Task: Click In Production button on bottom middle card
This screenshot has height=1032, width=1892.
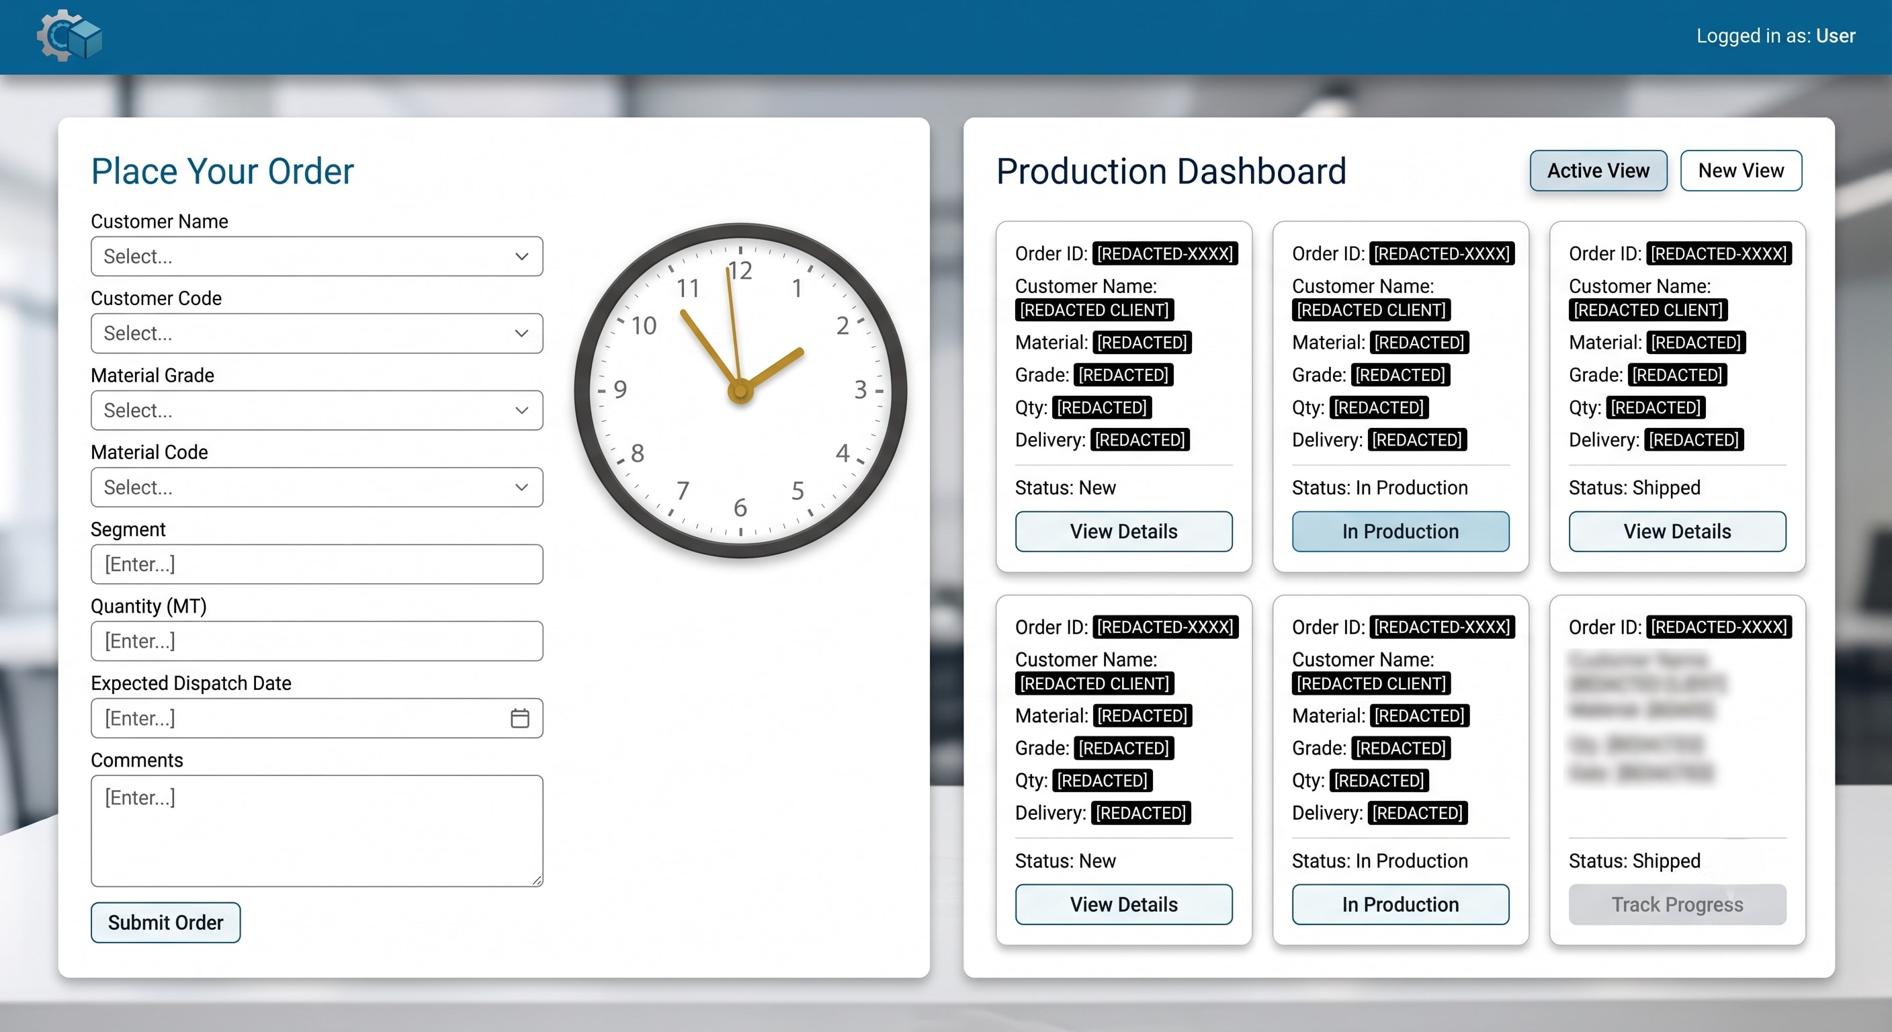Action: coord(1401,904)
